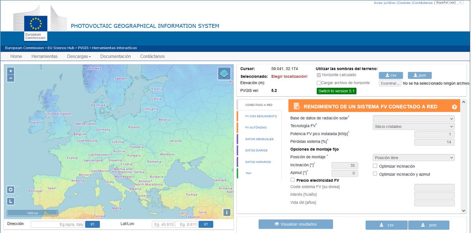
Task: Open Herramientas menu item
Action: point(44,56)
